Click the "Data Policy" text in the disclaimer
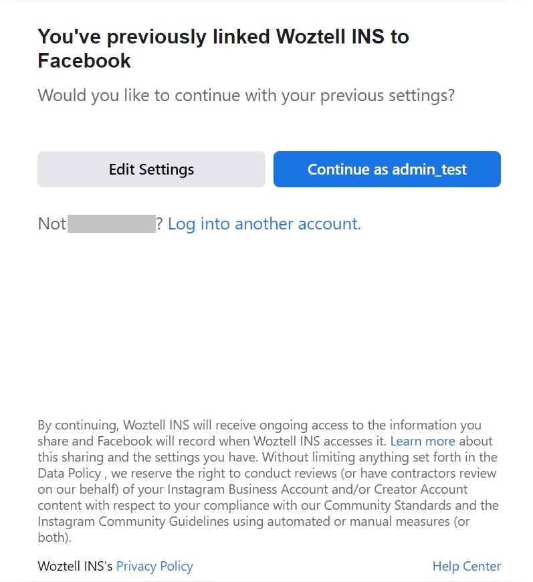This screenshot has height=582, width=533. pyautogui.click(x=69, y=474)
